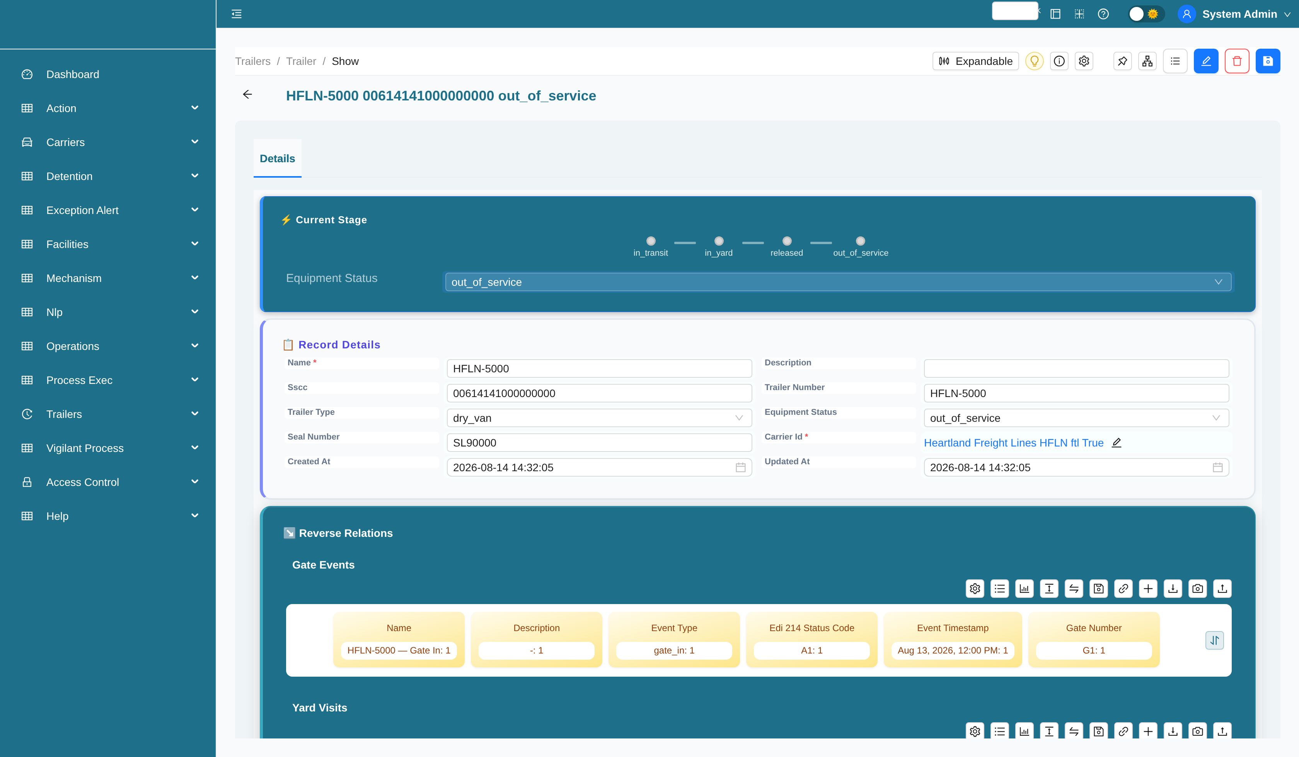Open the System Admin user menu
This screenshot has height=757, width=1299.
point(1239,14)
